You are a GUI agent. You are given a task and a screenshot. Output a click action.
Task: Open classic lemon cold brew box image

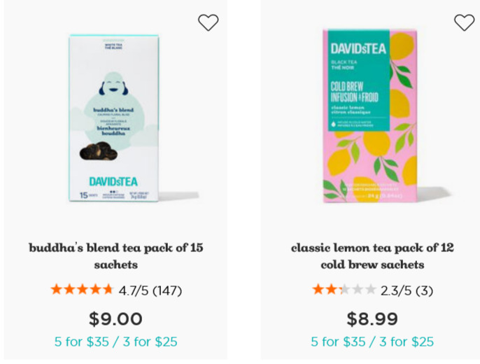369,115
